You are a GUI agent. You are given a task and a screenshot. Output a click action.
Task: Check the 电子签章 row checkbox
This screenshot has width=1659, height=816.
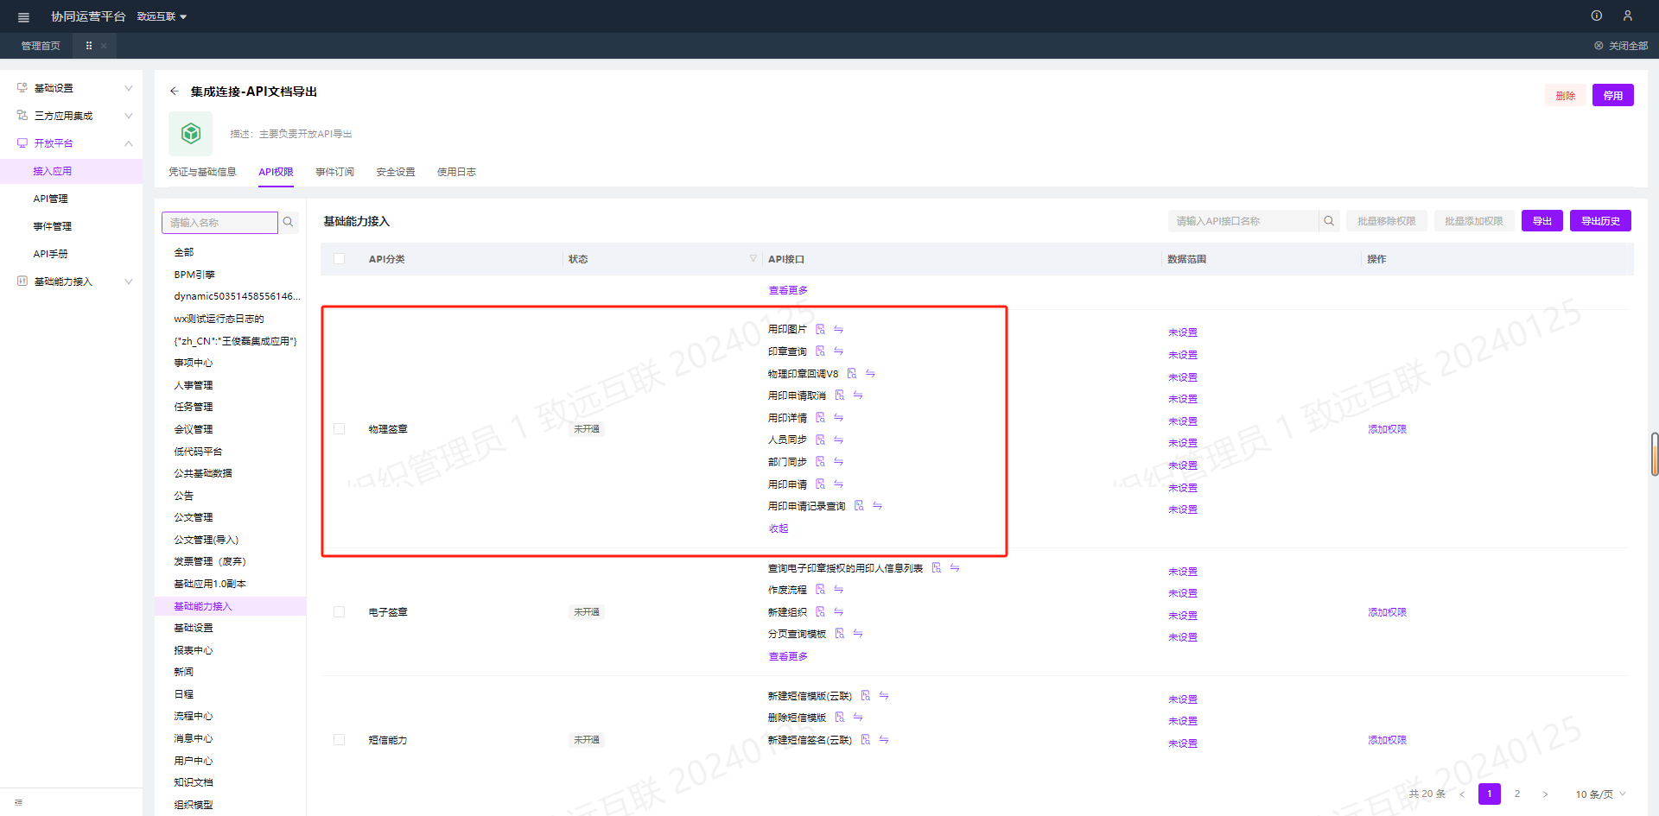point(339,612)
